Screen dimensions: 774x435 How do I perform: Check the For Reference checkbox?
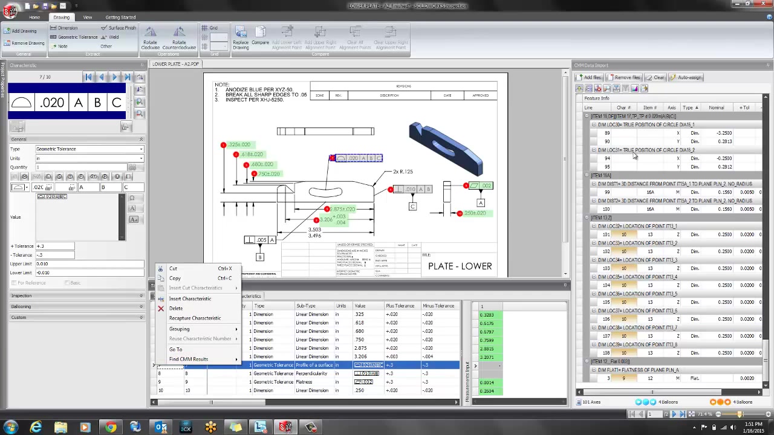click(13, 283)
